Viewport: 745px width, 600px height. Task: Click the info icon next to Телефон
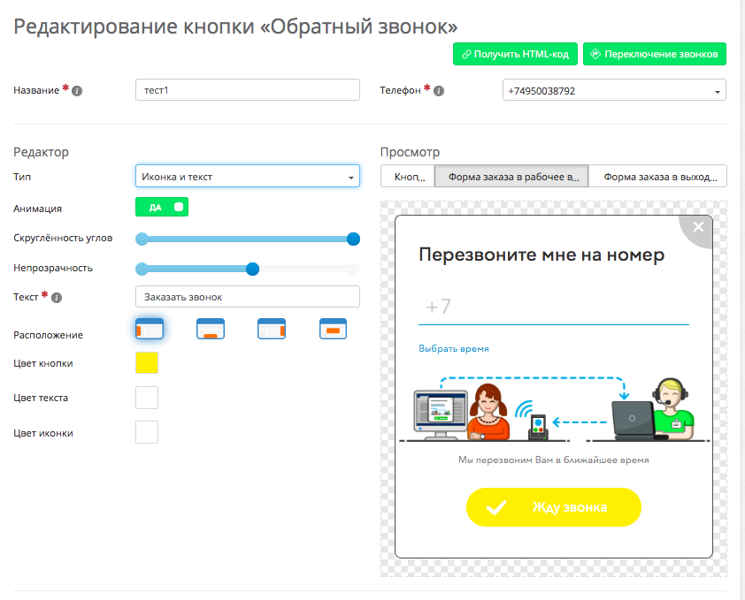(440, 91)
